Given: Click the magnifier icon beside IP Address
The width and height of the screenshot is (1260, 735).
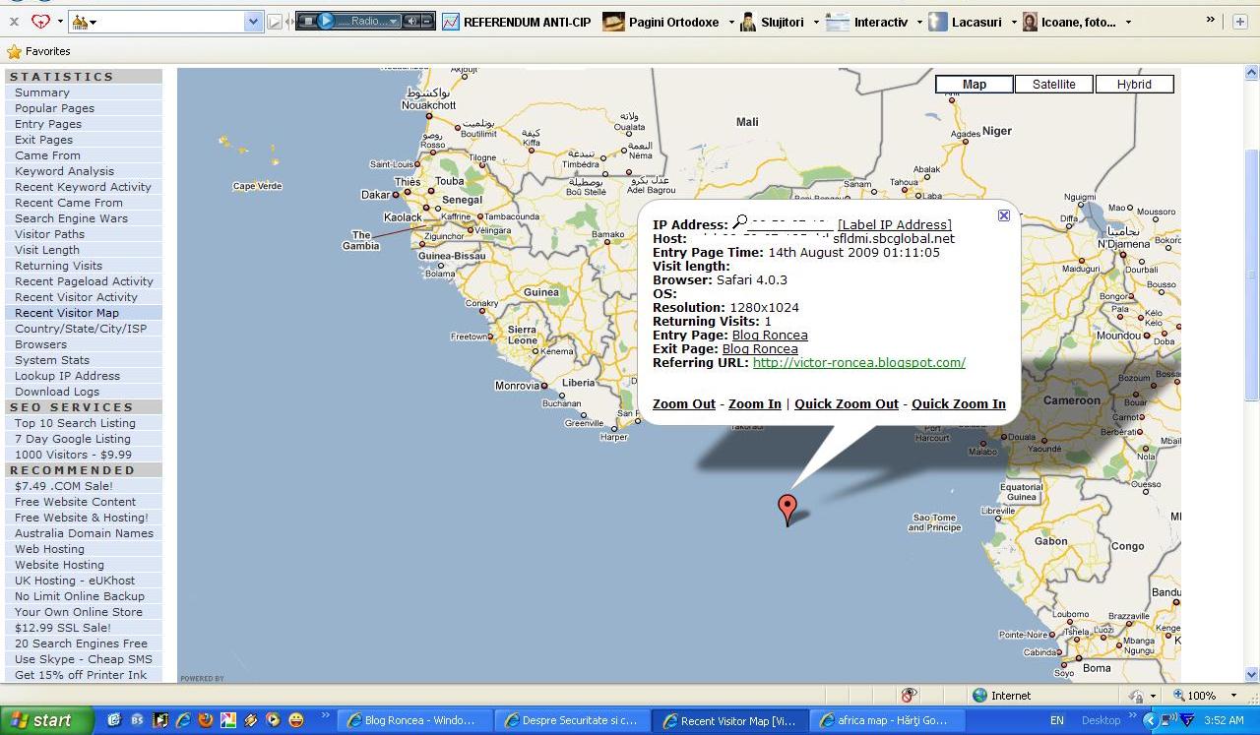Looking at the screenshot, I should point(740,222).
